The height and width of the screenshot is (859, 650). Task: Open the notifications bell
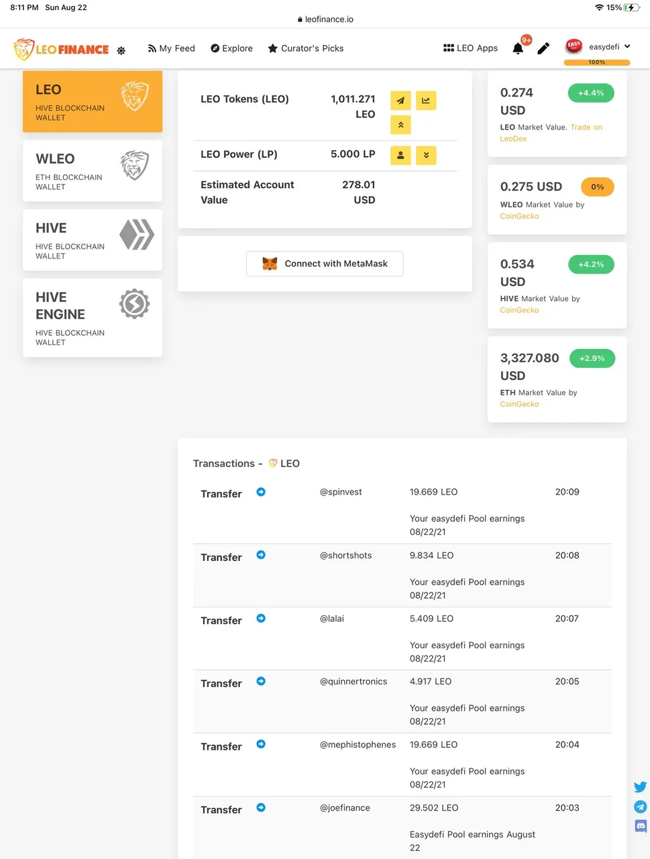518,48
